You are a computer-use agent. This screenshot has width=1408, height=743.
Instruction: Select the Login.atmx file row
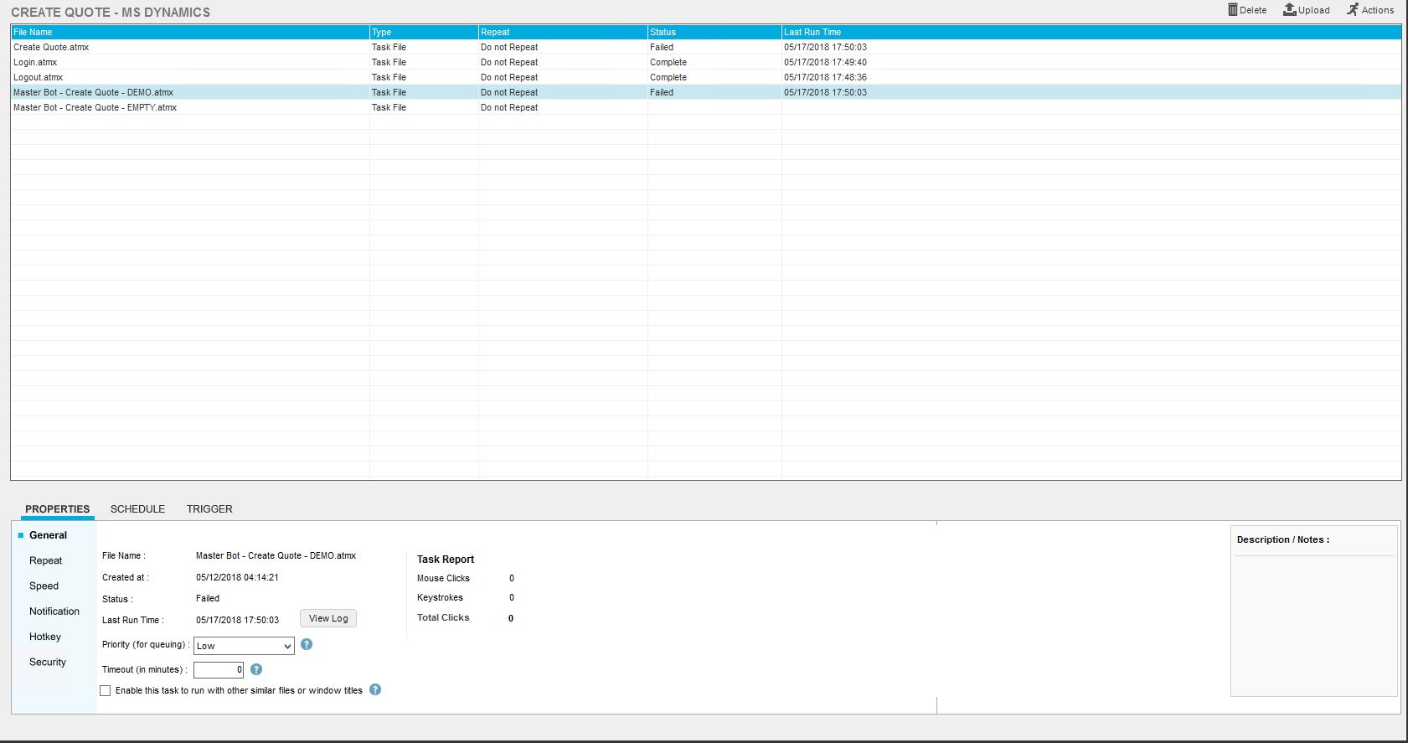[706, 62]
